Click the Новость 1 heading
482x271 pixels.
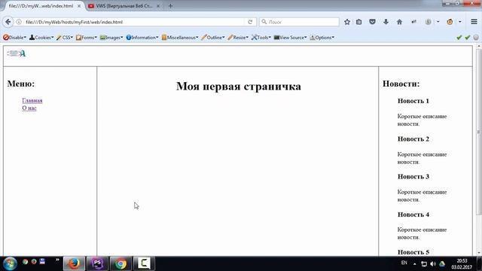413,101
